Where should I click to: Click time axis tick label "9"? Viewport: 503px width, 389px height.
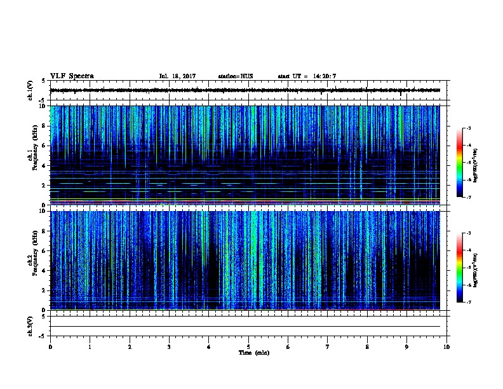pyautogui.click(x=406, y=347)
